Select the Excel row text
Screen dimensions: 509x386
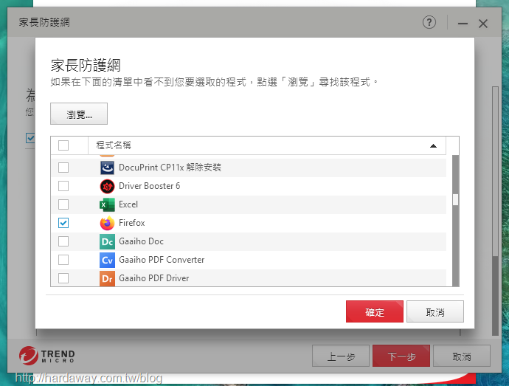(128, 204)
